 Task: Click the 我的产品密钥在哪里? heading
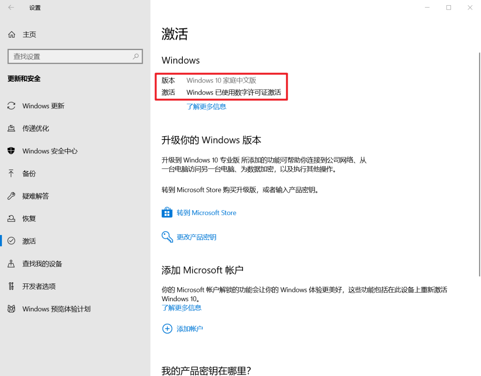206,370
